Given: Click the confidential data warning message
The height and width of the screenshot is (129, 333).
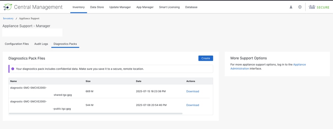Looking at the screenshot, I should (x=80, y=69).
